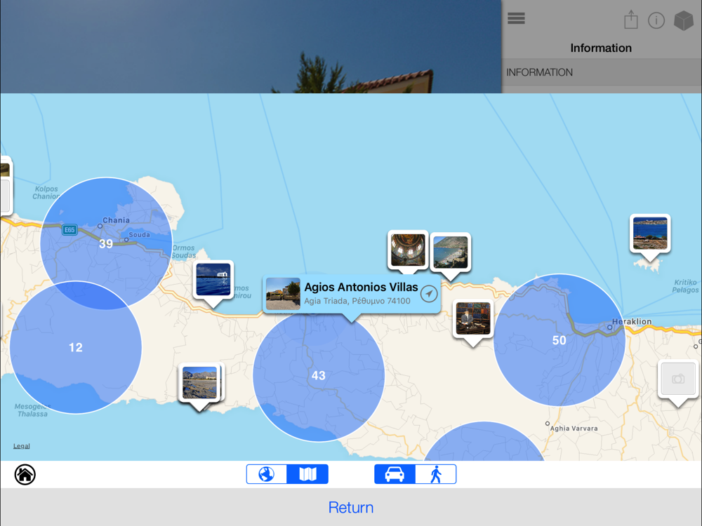Choose walking directions mode
The width and height of the screenshot is (702, 526).
pos(435,474)
